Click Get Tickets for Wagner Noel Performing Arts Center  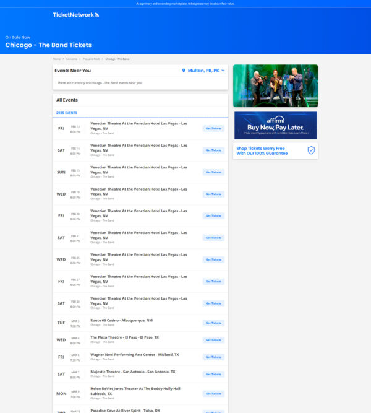213,357
